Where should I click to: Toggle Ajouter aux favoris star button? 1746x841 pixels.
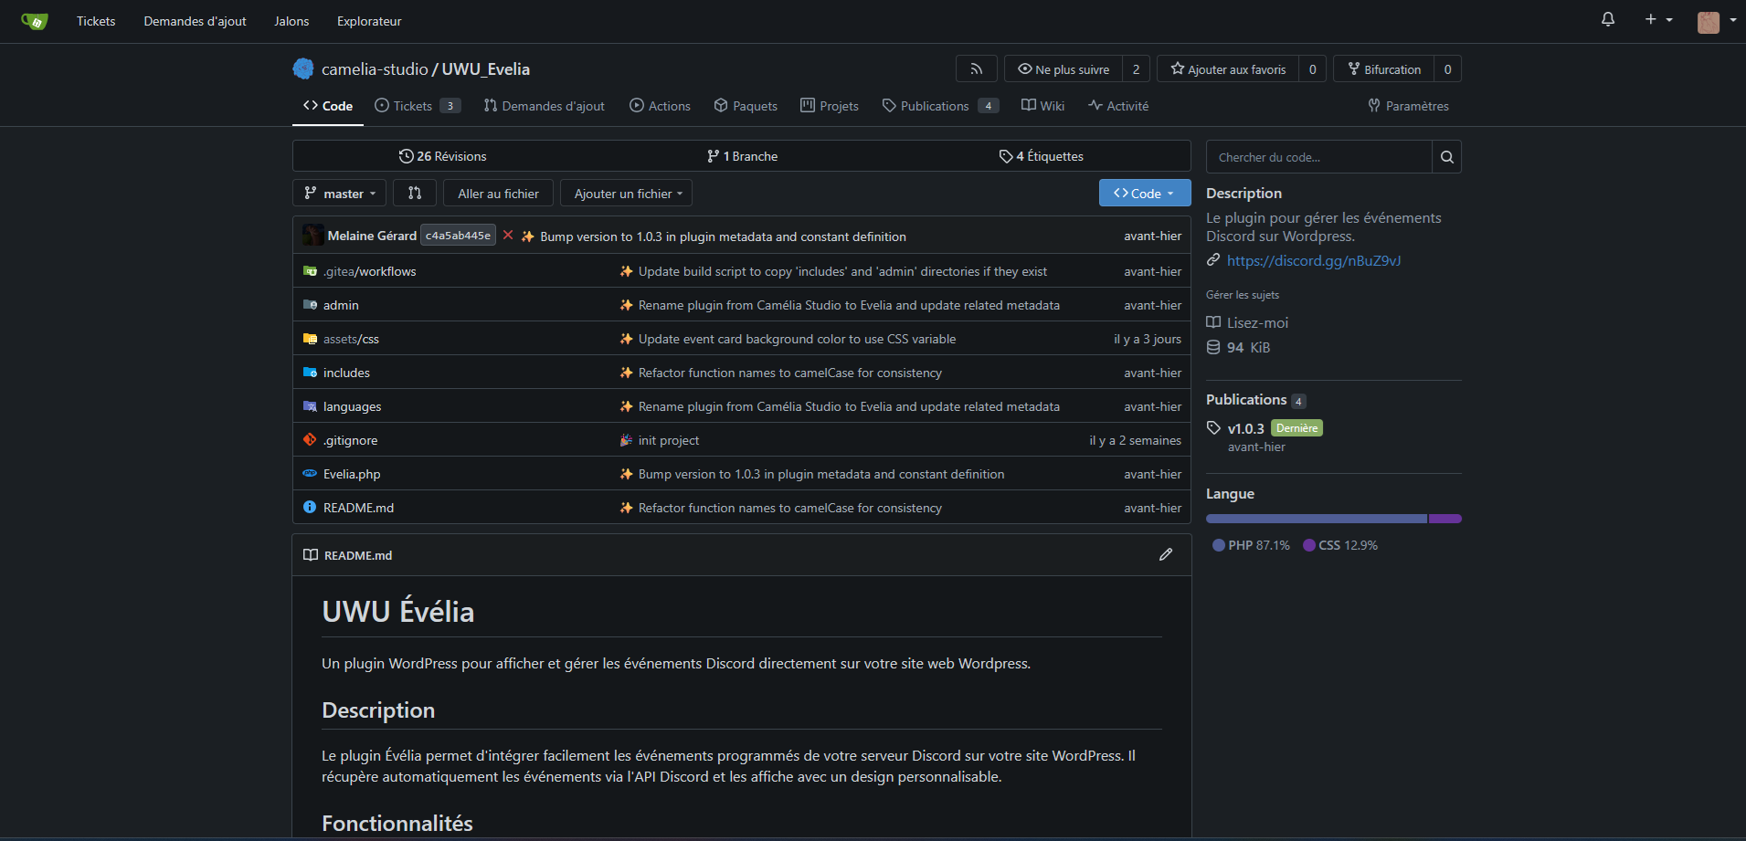click(1228, 69)
